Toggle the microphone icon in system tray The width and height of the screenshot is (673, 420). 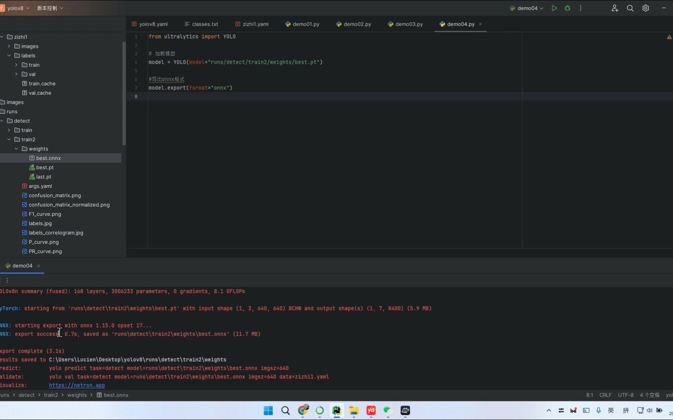pyautogui.click(x=599, y=410)
